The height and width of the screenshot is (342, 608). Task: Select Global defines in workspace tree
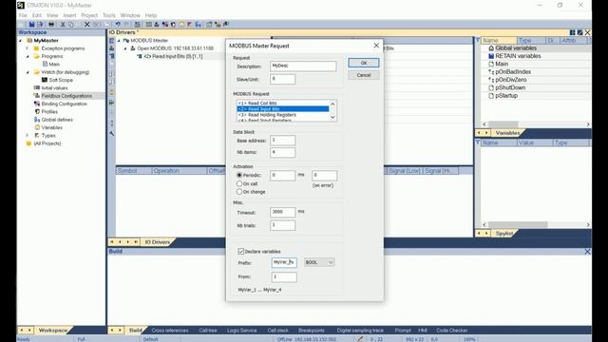(x=57, y=120)
